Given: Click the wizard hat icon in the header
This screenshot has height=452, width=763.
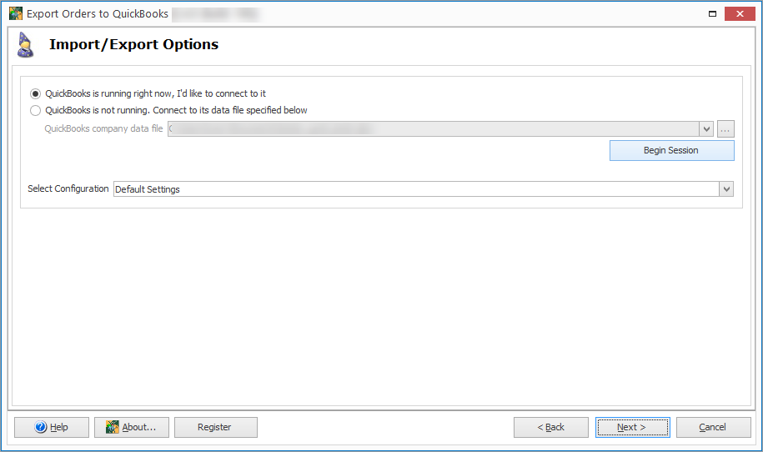Looking at the screenshot, I should pyautogui.click(x=26, y=46).
